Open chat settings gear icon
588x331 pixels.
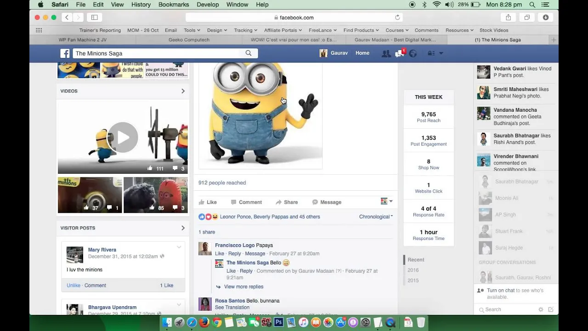click(x=541, y=309)
